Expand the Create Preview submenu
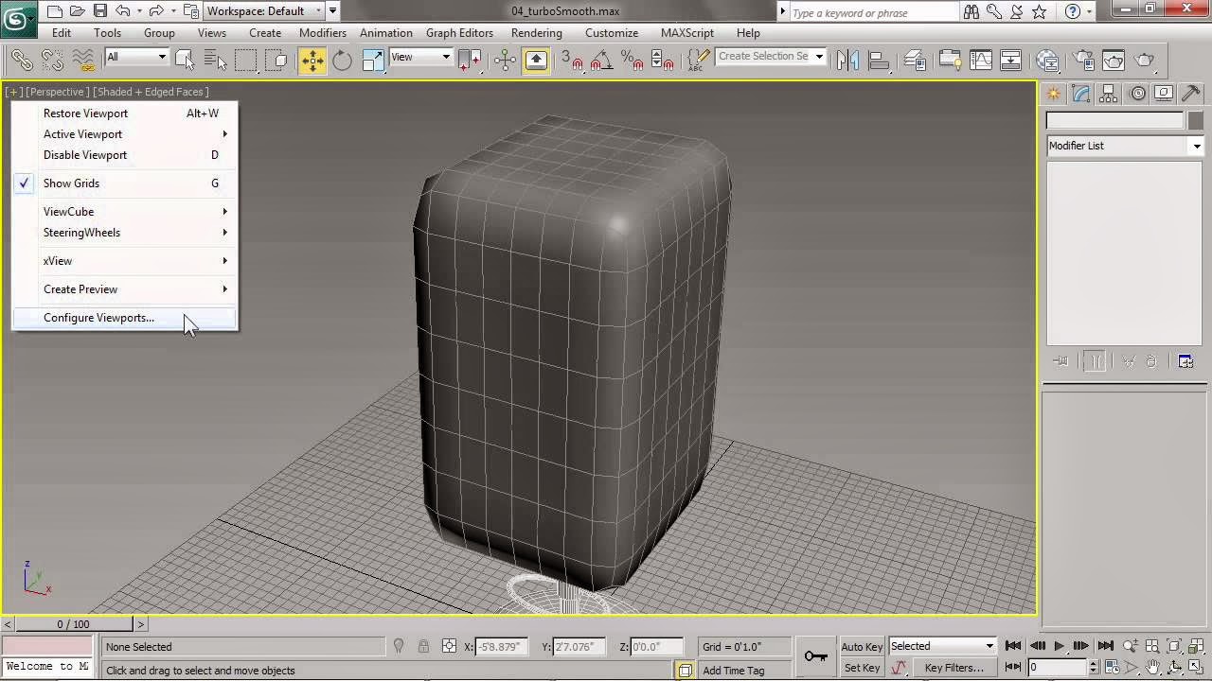The image size is (1212, 681). 124,289
